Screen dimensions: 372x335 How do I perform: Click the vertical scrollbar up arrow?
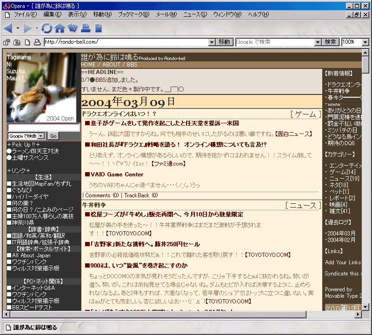(x=365, y=53)
